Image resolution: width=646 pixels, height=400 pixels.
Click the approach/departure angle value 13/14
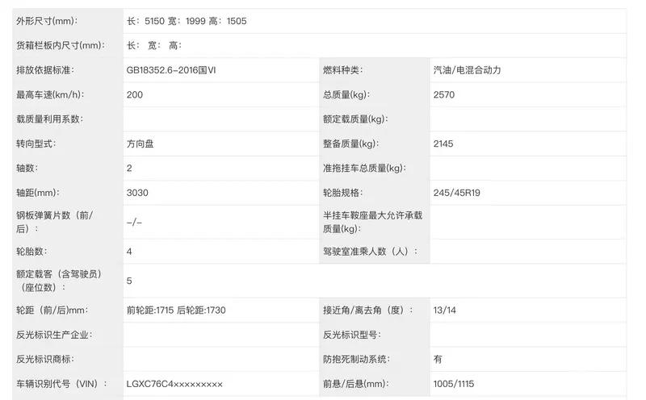[x=446, y=310]
